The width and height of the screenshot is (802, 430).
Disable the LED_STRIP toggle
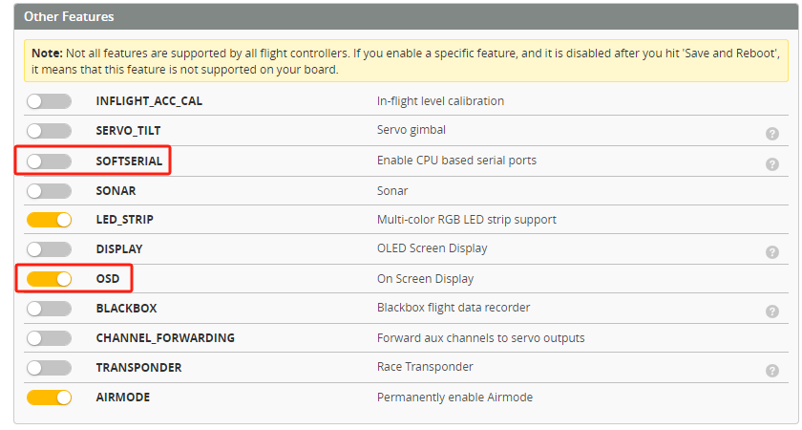(49, 220)
